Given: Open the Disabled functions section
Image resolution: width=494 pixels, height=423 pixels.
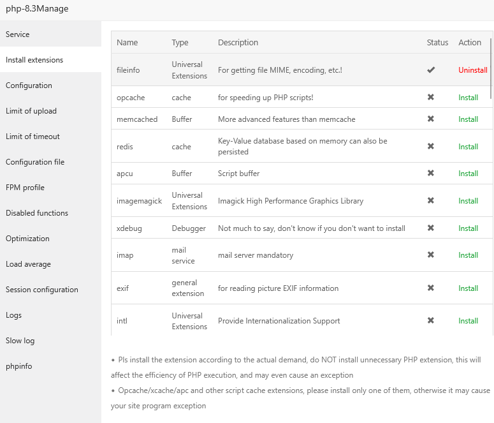Looking at the screenshot, I should click(37, 213).
